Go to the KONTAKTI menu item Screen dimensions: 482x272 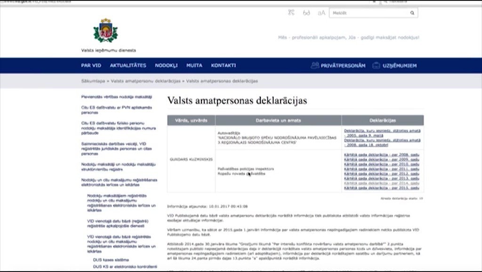[223, 65]
